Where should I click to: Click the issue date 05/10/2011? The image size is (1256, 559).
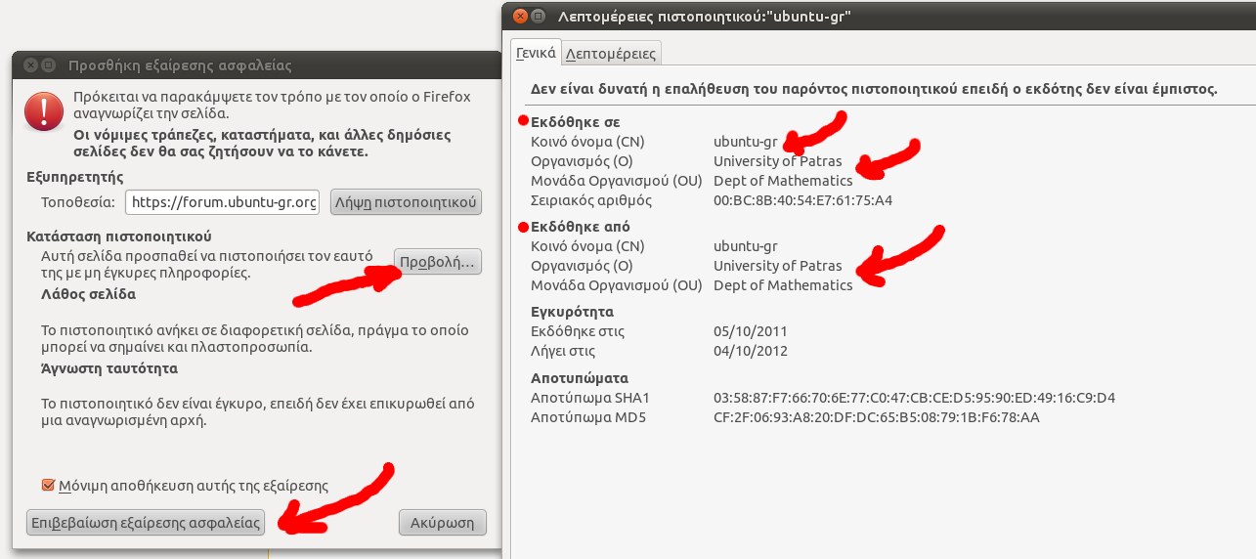coord(750,331)
